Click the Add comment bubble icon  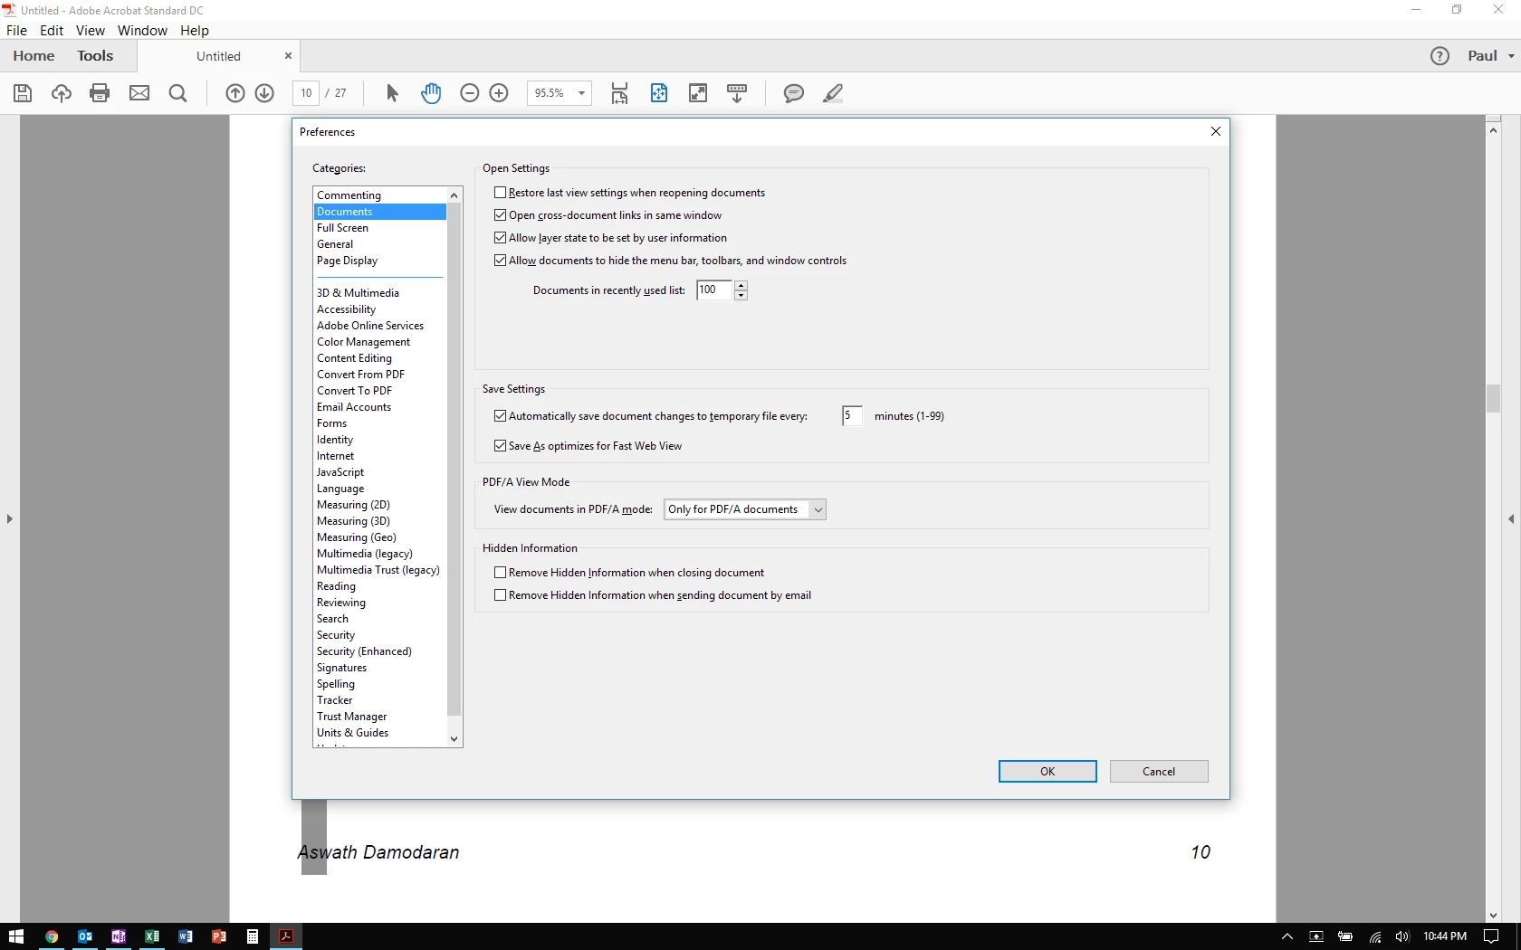(x=793, y=93)
